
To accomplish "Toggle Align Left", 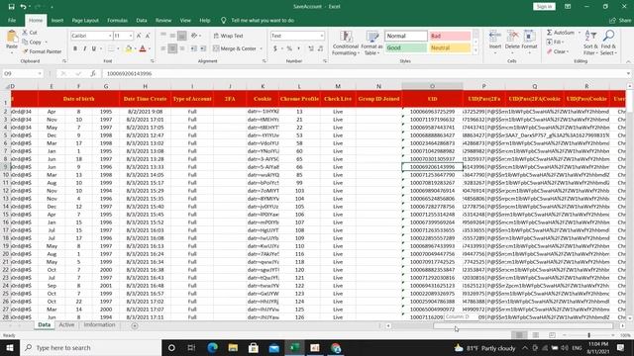I will click(163, 48).
